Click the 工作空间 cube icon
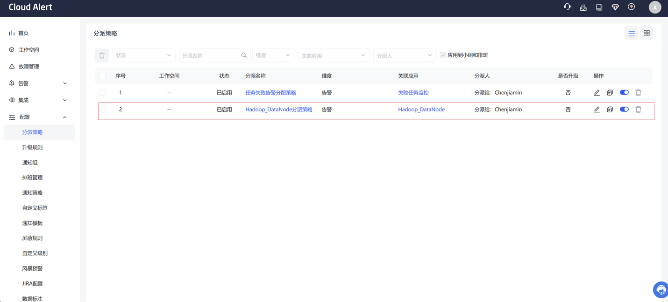668x302 pixels. click(x=12, y=50)
